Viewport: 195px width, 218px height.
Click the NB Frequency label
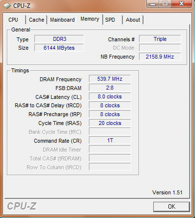[117, 57]
